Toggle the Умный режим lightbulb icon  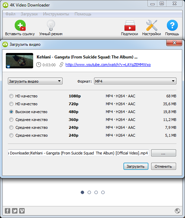[x=51, y=25]
